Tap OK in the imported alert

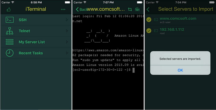coord(180,70)
